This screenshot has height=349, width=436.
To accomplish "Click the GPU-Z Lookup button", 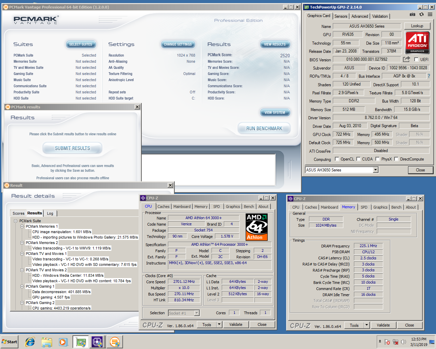I will point(417,26).
